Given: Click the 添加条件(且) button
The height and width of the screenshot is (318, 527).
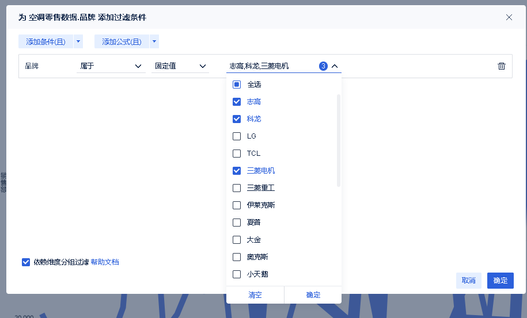Looking at the screenshot, I should pyautogui.click(x=46, y=41).
